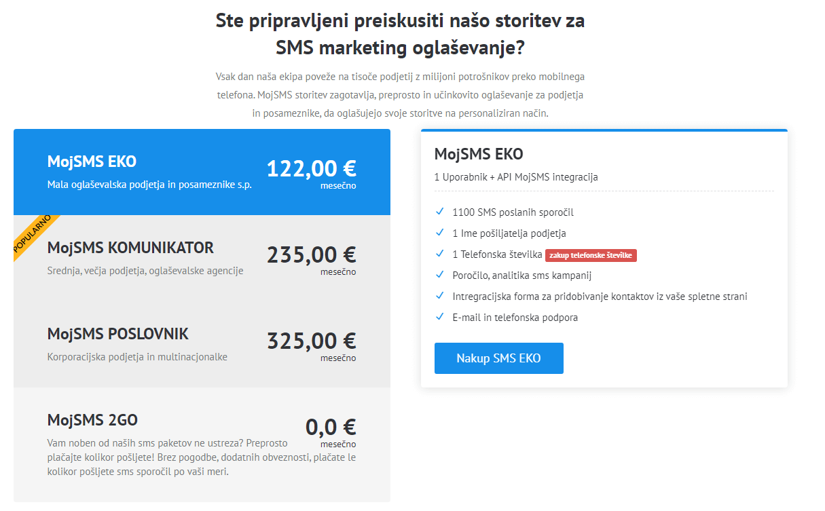Click checkmark beside 1100 SMS poslanih sporočil
The height and width of the screenshot is (511, 825).
point(440,212)
